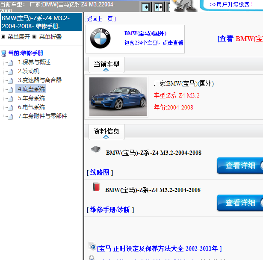
Task: Click the 当前:维修手册 computer icon
Action: click(x=4, y=53)
